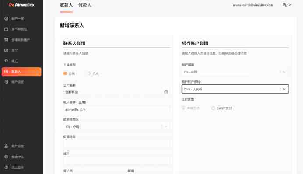Click the 城市 input field
This screenshot has width=303, height=174.
117,161
